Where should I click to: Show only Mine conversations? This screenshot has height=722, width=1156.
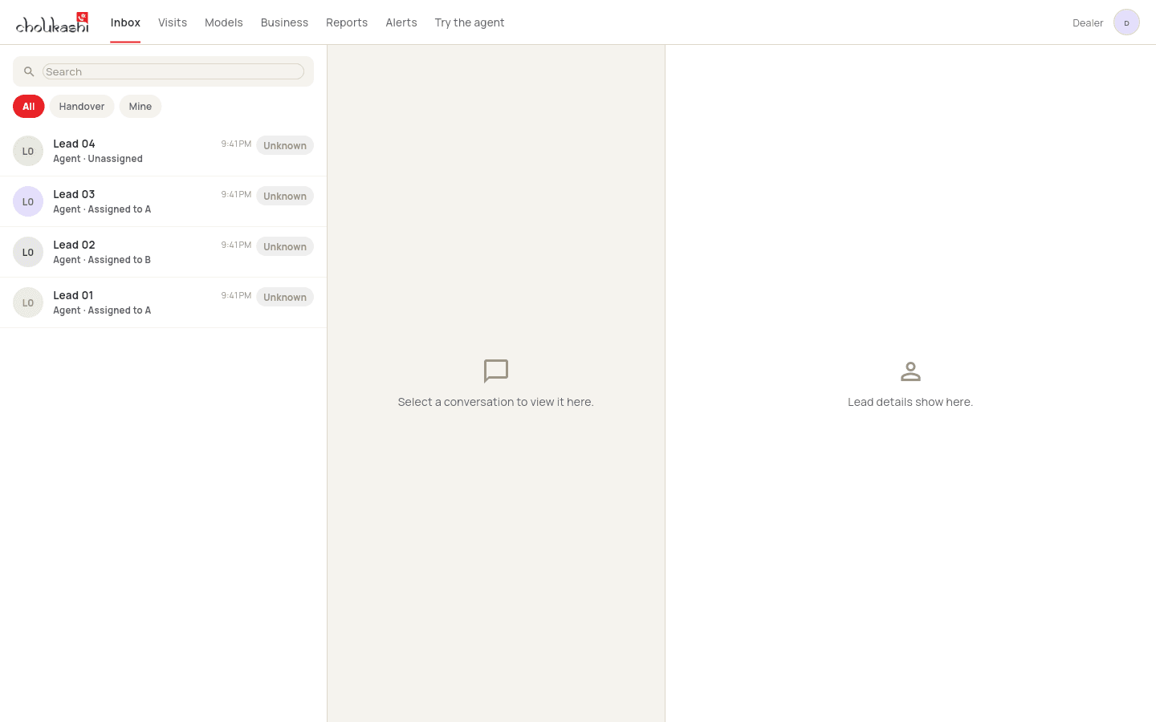tap(140, 107)
